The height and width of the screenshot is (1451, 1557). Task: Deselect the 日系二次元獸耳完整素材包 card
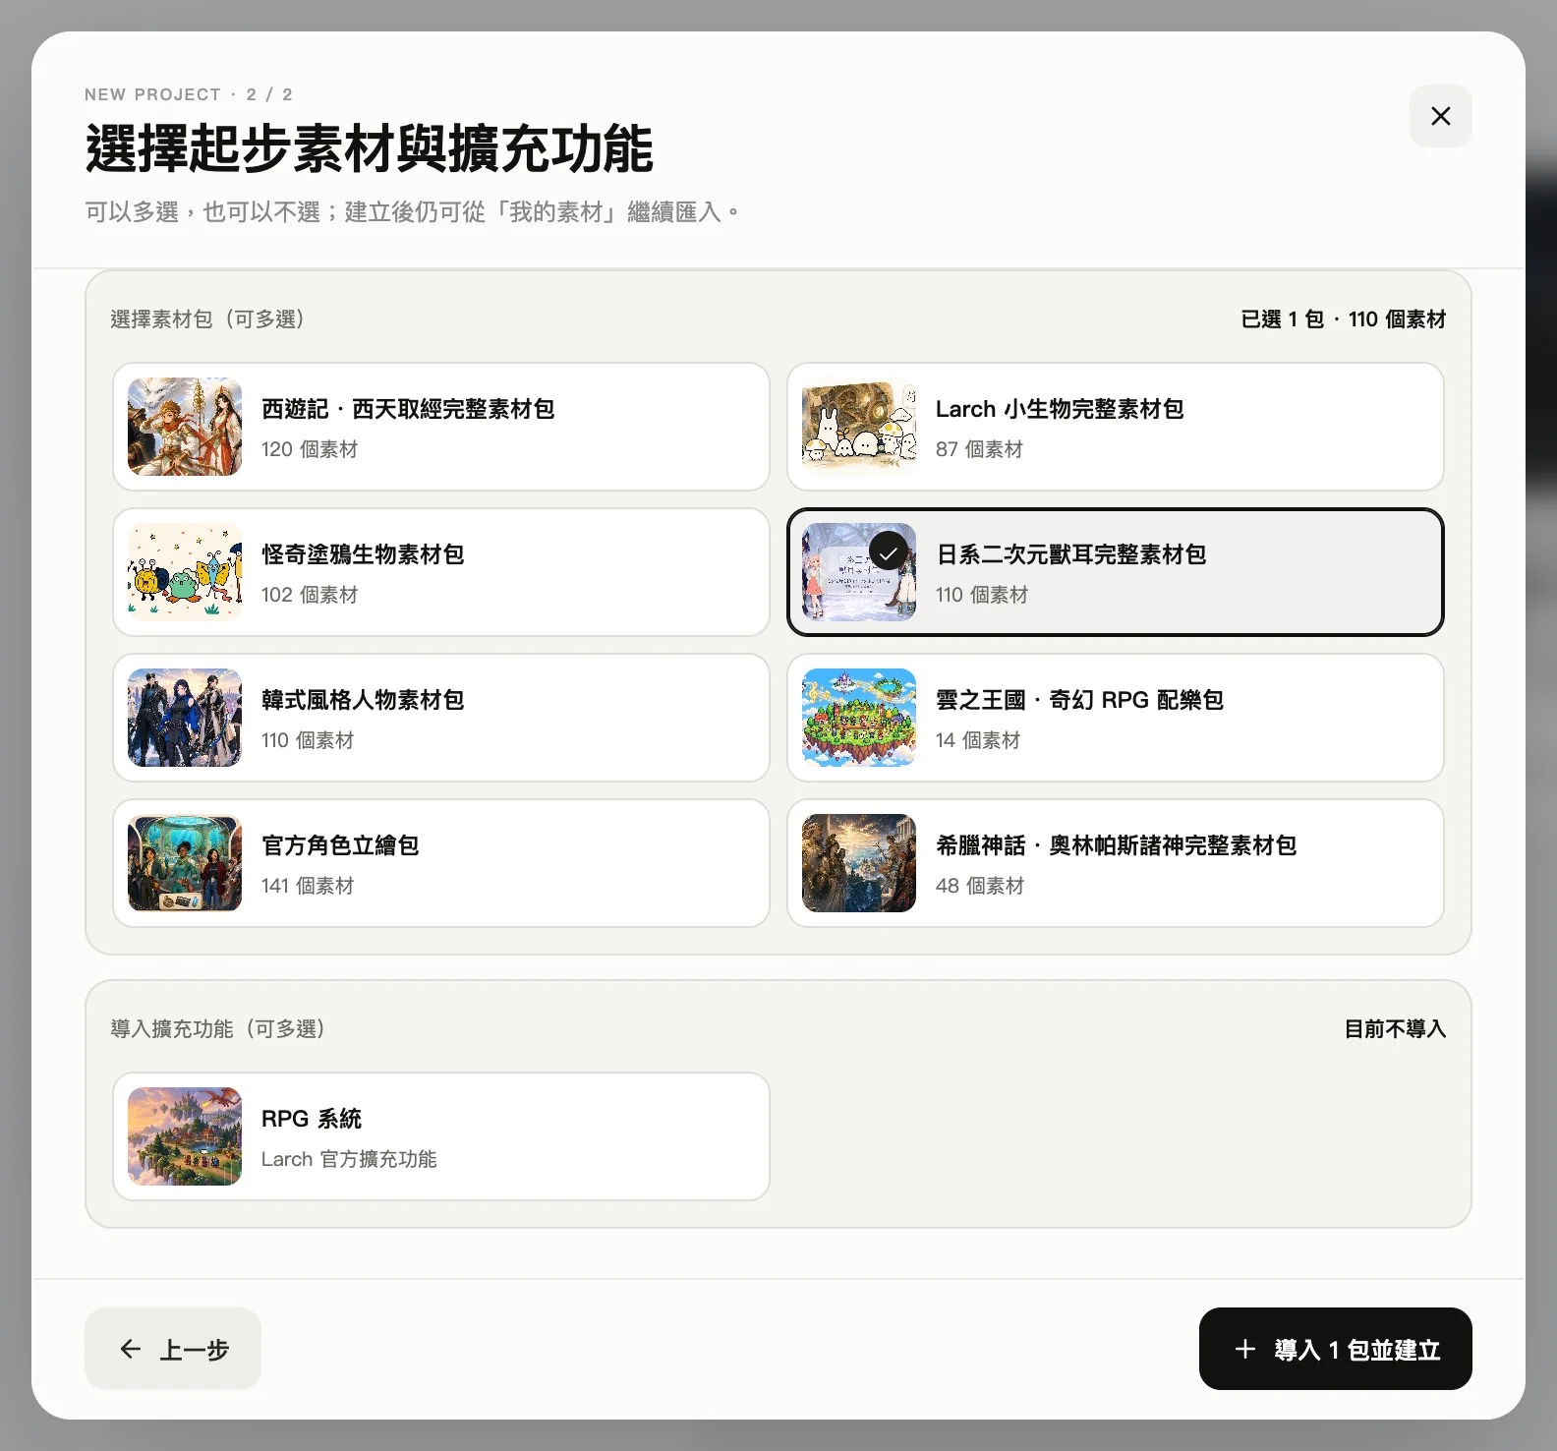click(1116, 572)
